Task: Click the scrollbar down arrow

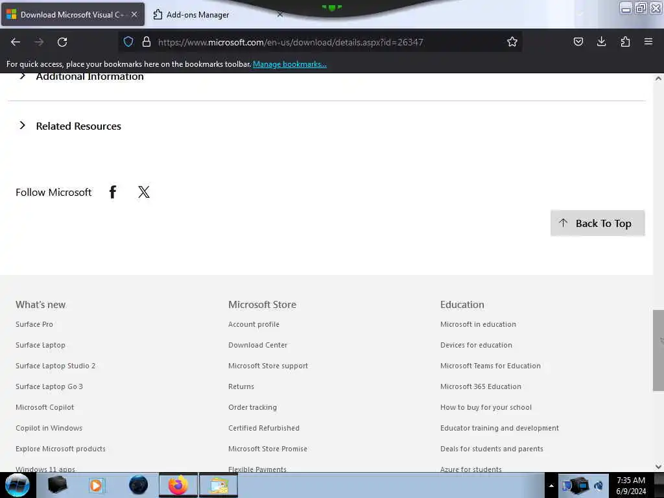Action: point(658,467)
